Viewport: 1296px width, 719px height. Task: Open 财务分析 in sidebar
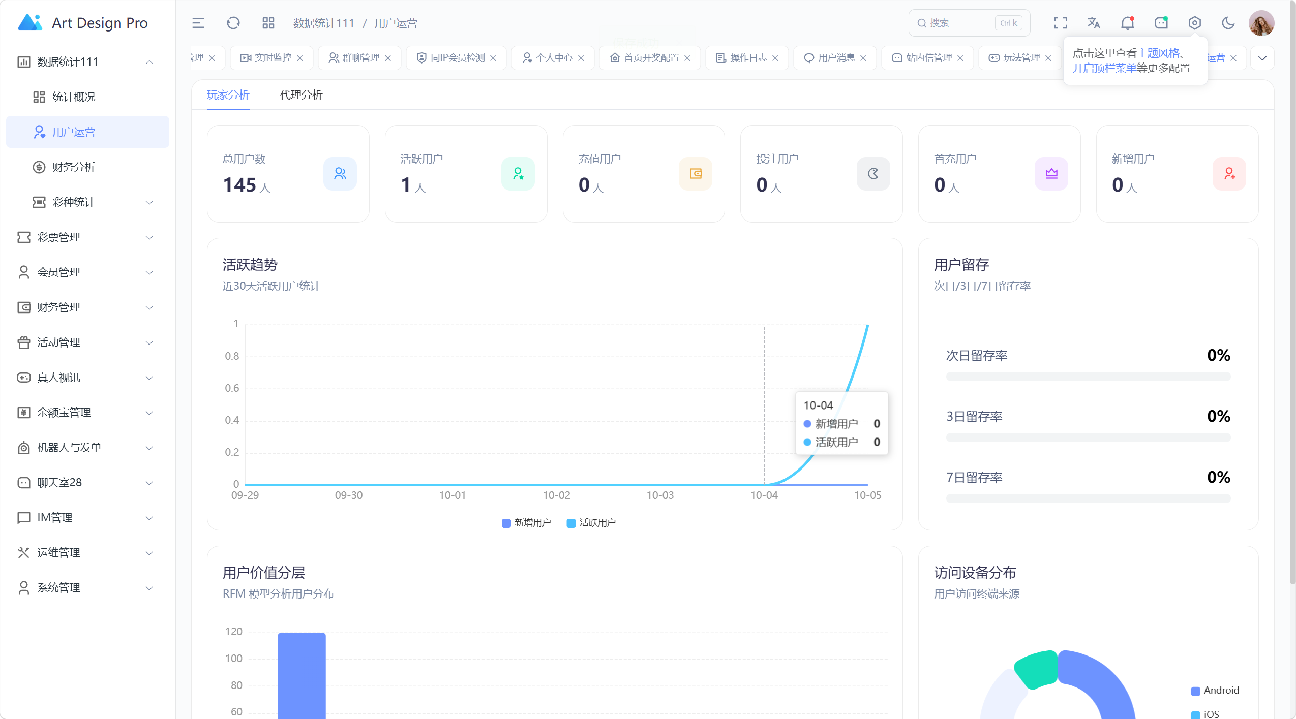tap(87, 167)
